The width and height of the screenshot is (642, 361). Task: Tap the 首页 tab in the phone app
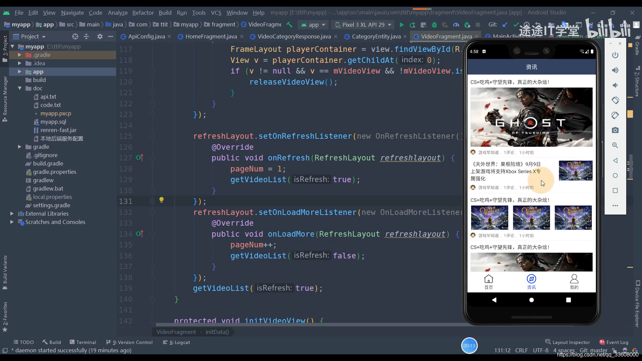click(x=489, y=282)
